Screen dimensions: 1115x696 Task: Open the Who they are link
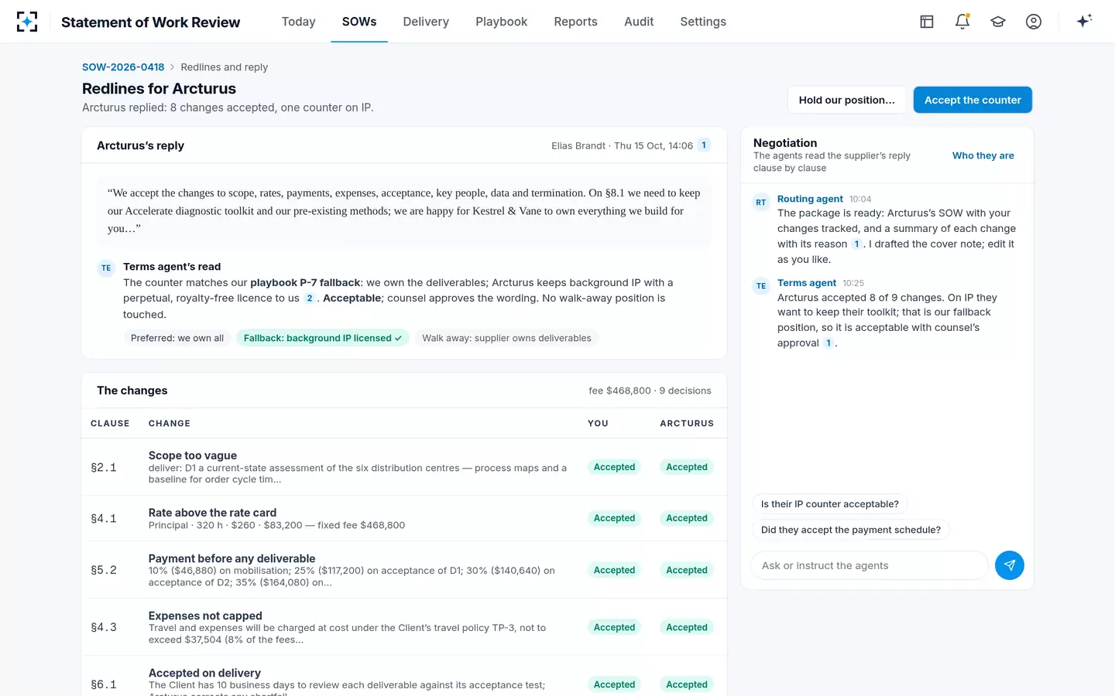(983, 155)
